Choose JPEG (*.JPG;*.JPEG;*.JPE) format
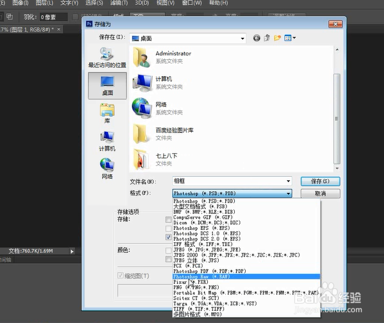The width and height of the screenshot is (384, 323). pyautogui.click(x=246, y=250)
